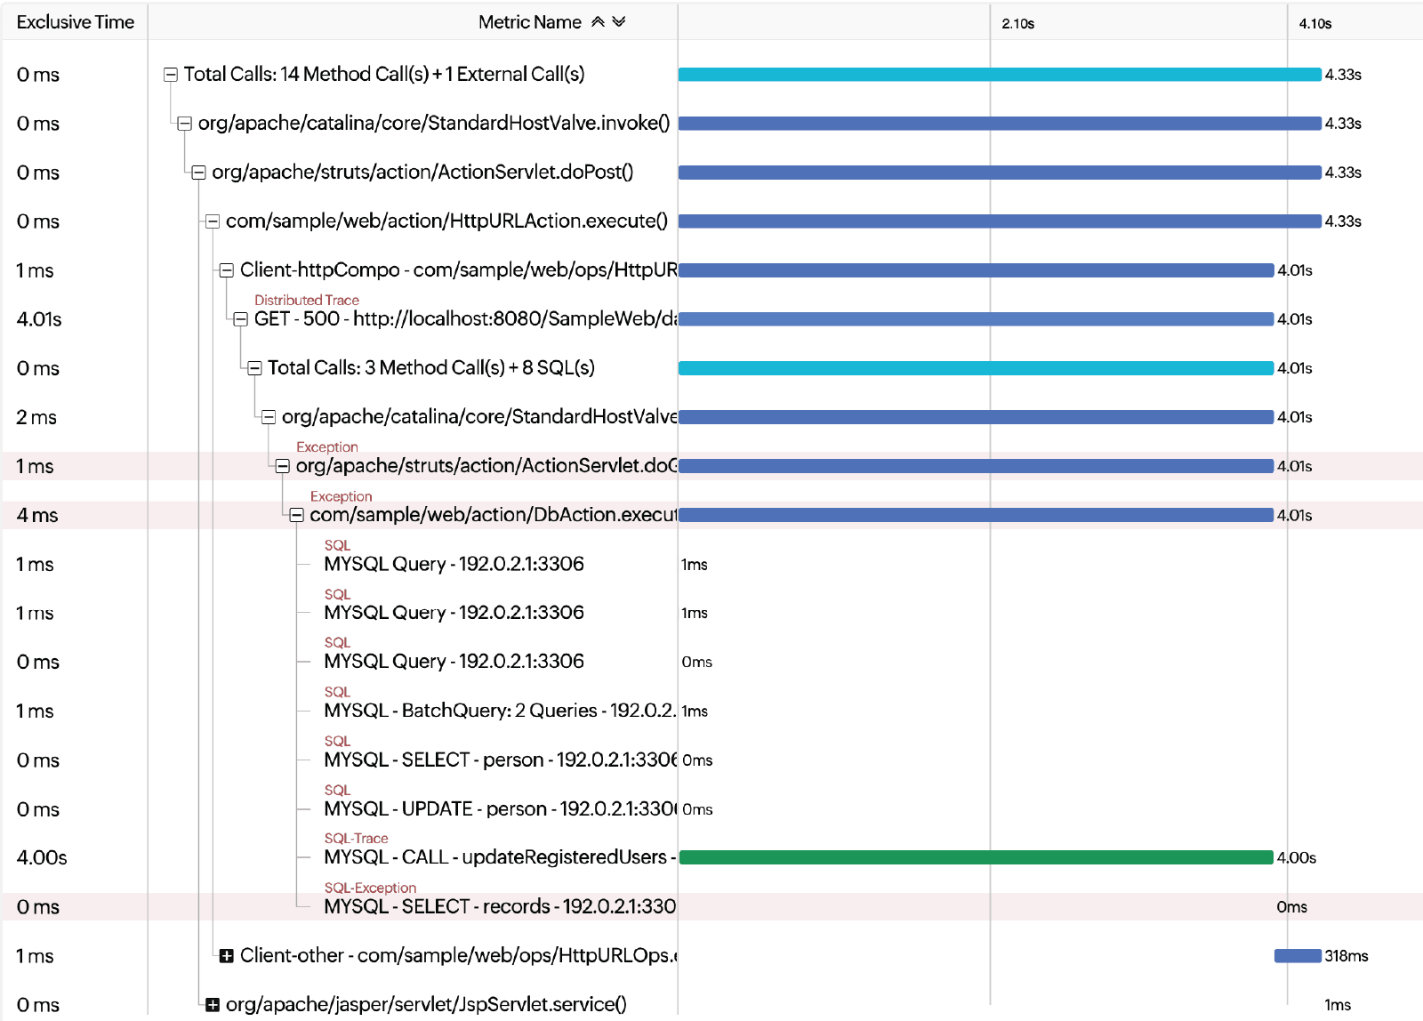Click the 4.01s bar for GET - 500 request
Screen dimensions: 1423x1021
click(x=976, y=319)
